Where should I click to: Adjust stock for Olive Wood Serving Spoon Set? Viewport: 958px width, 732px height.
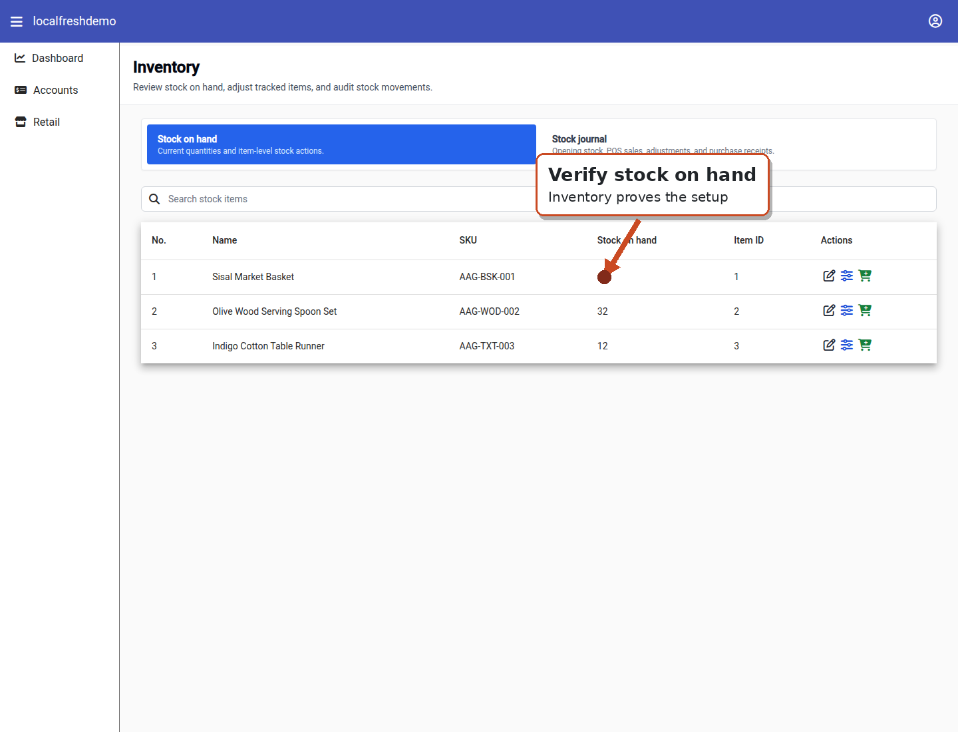(x=847, y=310)
